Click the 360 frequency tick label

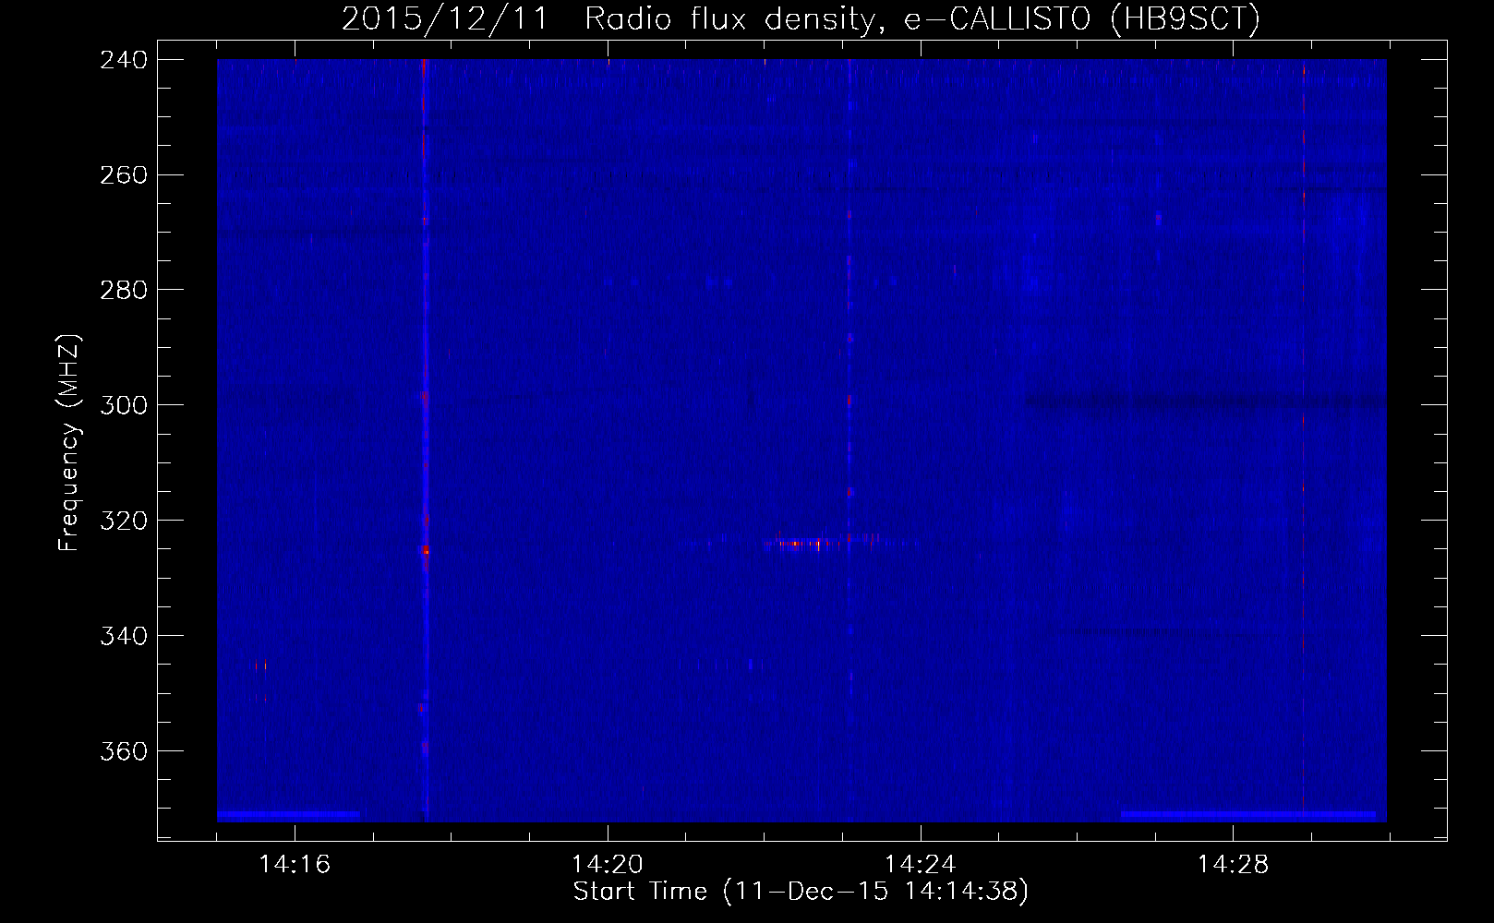[x=123, y=752]
